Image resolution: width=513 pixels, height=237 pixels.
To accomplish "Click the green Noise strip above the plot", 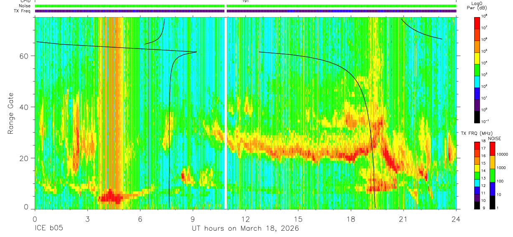I will [246, 6].
